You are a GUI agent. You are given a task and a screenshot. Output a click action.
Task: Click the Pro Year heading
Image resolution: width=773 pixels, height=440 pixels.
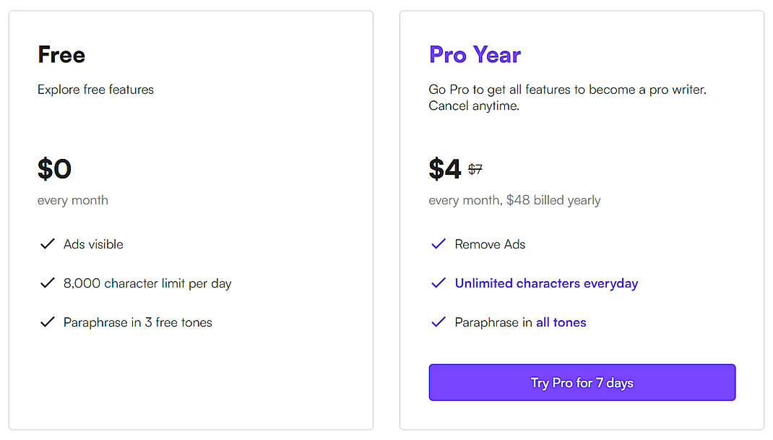click(475, 54)
